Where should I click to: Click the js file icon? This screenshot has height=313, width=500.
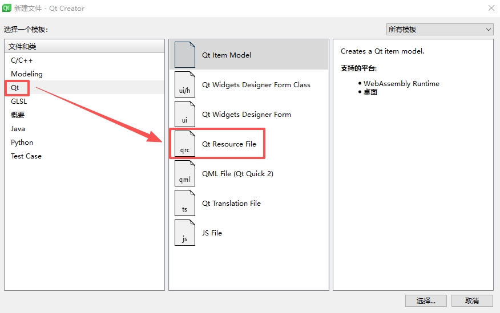[185, 233]
